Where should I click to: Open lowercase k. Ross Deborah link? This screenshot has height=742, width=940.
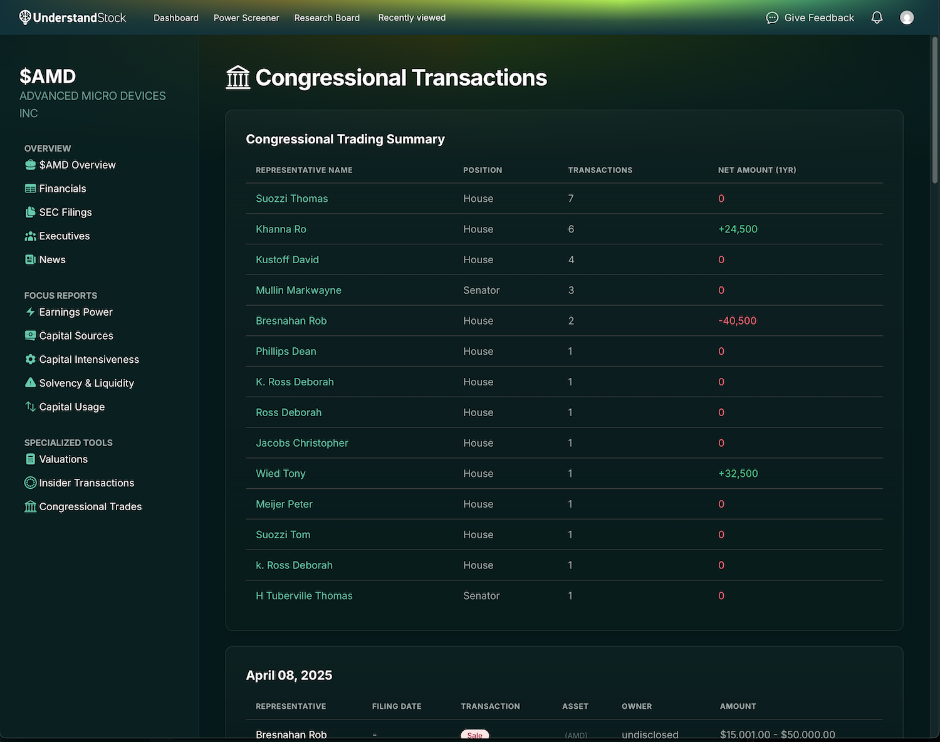click(x=294, y=565)
